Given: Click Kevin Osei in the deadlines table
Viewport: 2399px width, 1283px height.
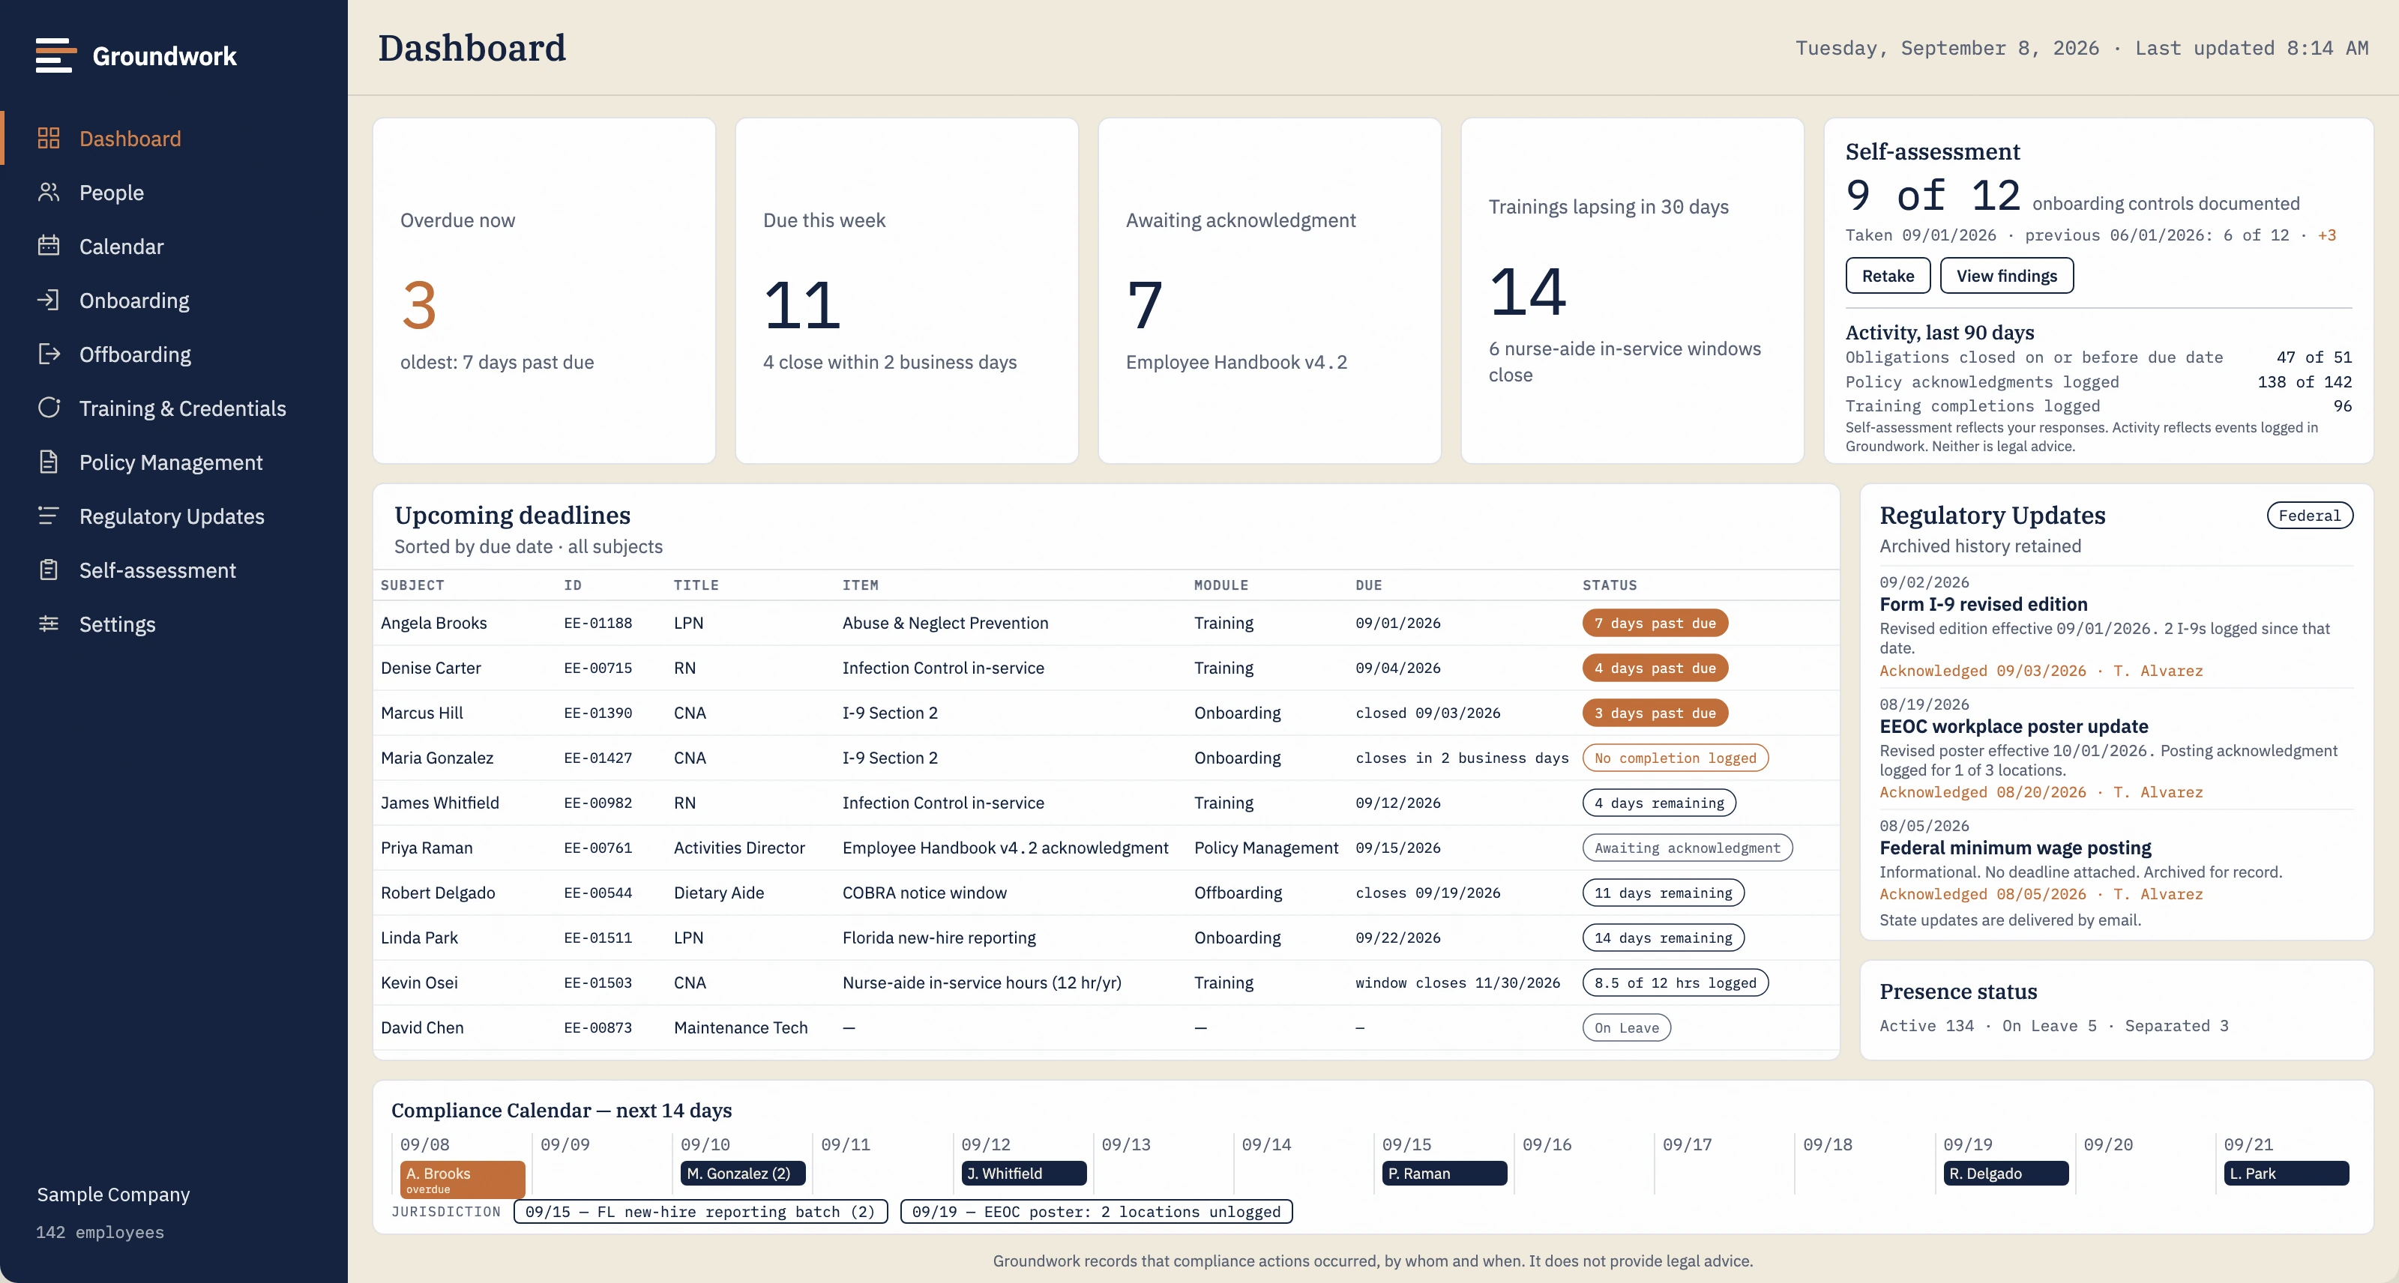Looking at the screenshot, I should [420, 982].
